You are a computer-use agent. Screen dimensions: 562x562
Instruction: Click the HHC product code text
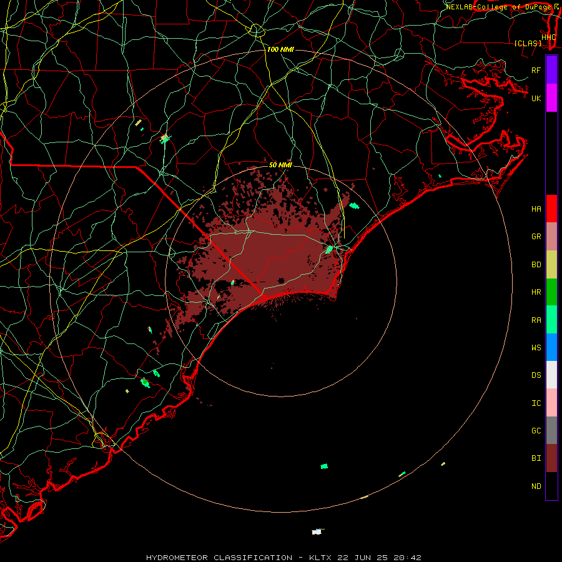pos(549,37)
